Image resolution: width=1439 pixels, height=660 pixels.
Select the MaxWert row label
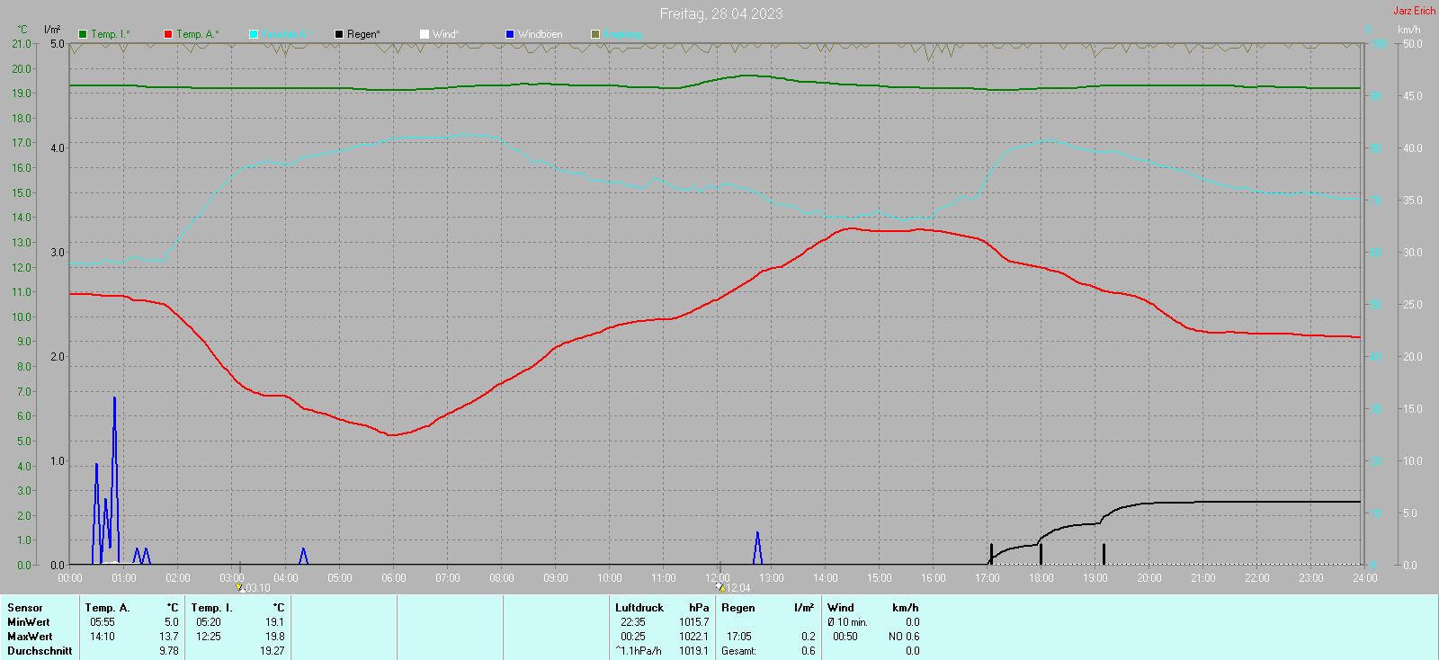click(30, 637)
